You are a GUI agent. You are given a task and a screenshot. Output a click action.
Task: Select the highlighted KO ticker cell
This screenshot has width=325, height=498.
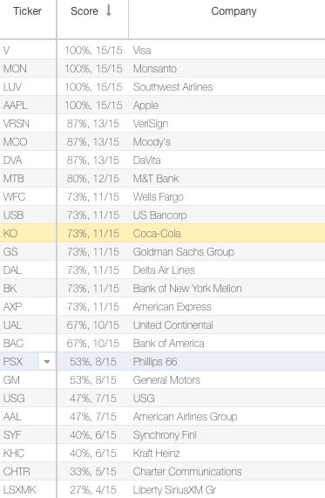pos(28,234)
